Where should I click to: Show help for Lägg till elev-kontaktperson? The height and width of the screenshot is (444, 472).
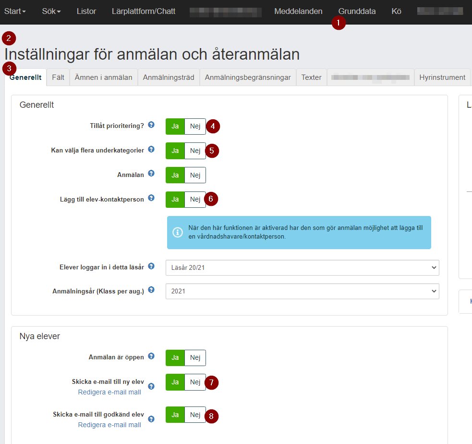(151, 198)
